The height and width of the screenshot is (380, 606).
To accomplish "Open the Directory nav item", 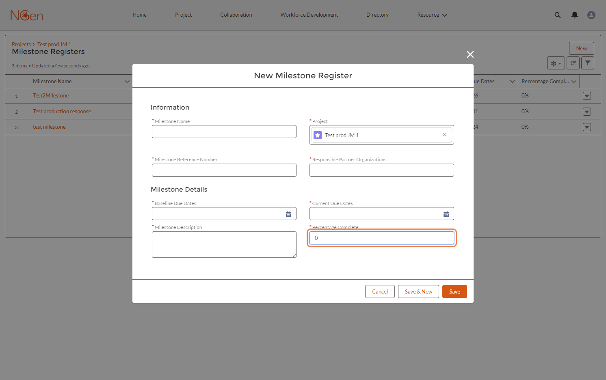I will point(377,15).
